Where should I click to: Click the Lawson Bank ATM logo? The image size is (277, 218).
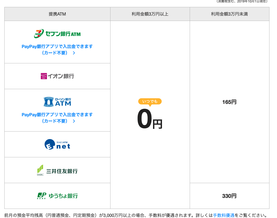coord(57,102)
